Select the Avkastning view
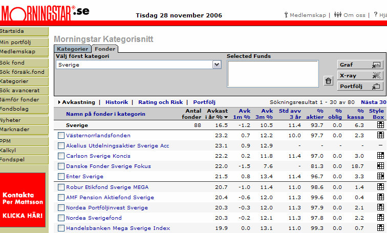This screenshot has width=387, height=233. (78, 102)
